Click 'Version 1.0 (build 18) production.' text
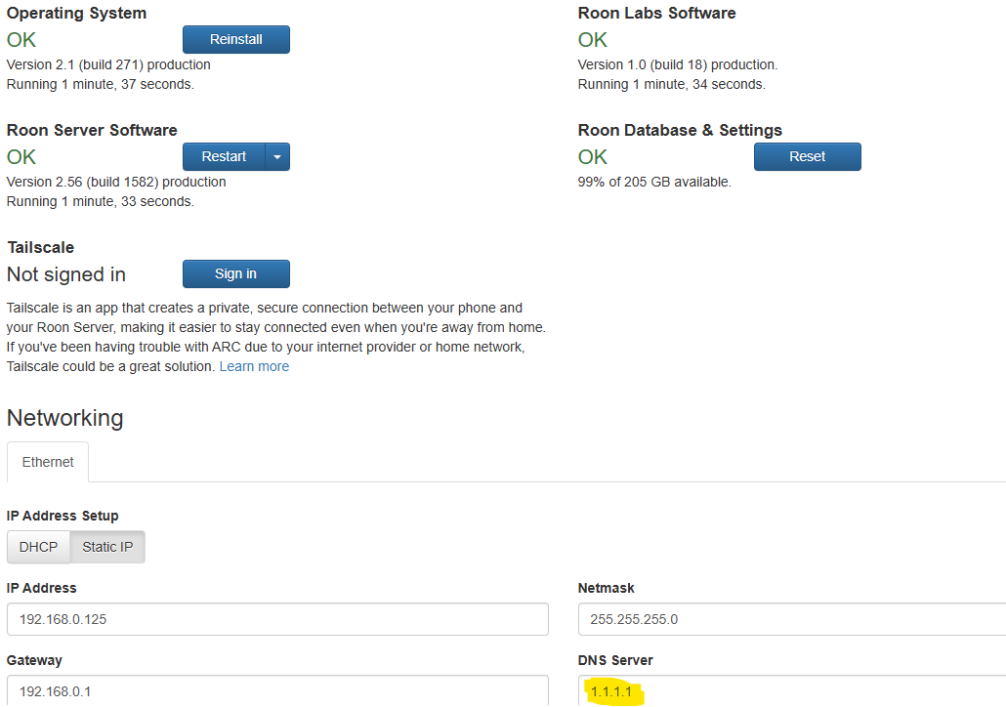 click(x=678, y=64)
